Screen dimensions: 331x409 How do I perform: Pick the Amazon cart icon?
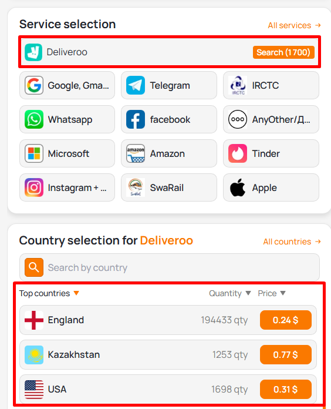tap(136, 153)
